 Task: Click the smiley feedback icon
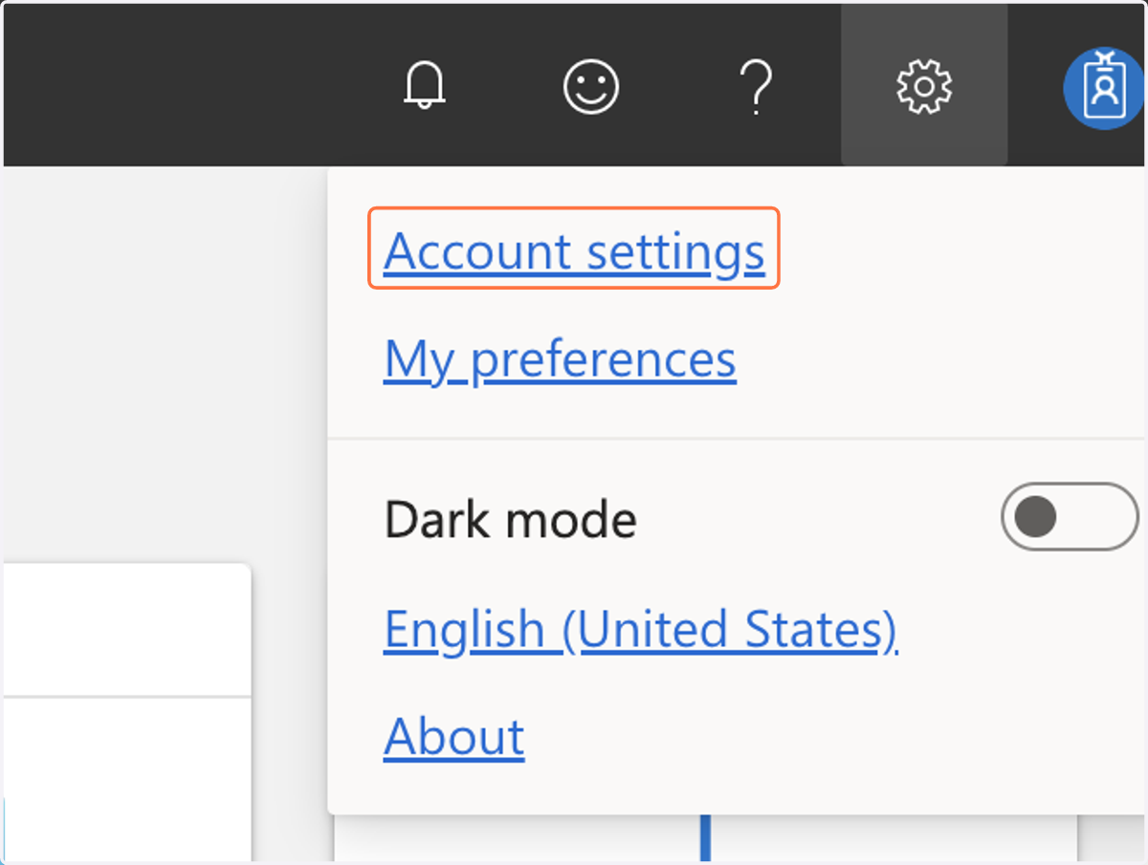[591, 87]
